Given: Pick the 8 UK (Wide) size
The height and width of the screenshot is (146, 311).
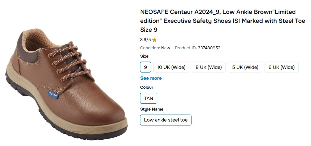Looking at the screenshot, I should tap(208, 67).
